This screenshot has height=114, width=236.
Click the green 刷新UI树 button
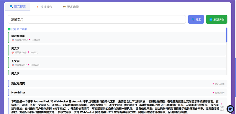click(x=217, y=19)
